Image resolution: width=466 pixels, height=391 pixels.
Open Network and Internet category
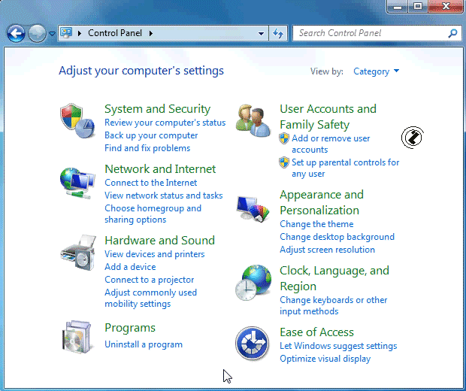(x=160, y=169)
